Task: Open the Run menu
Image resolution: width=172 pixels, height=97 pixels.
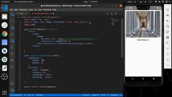Action: coord(40,10)
